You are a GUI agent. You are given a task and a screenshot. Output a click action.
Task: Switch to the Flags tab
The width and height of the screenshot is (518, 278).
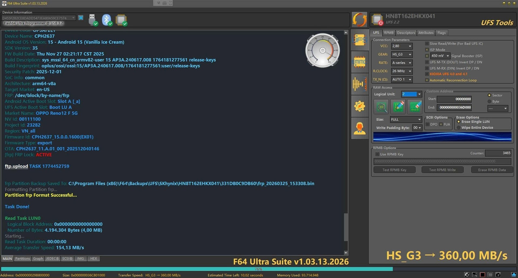tap(442, 33)
